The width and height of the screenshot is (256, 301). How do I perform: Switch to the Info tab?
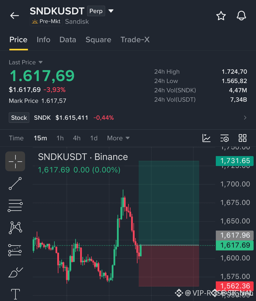tap(44, 40)
